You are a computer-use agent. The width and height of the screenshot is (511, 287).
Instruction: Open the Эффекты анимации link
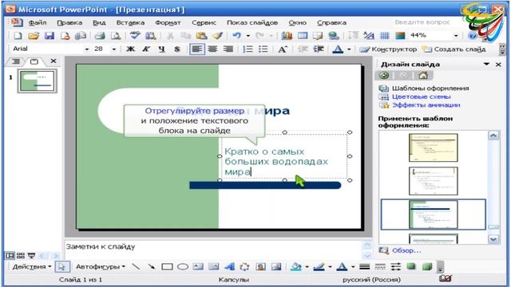pyautogui.click(x=426, y=105)
